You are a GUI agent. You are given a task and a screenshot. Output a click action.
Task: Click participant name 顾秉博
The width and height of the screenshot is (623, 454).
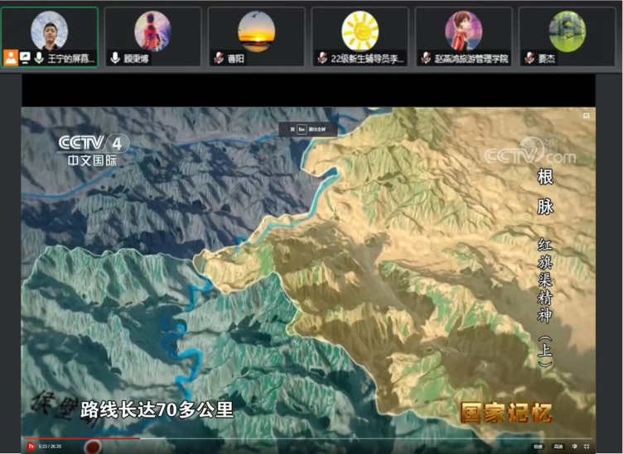[x=136, y=59]
